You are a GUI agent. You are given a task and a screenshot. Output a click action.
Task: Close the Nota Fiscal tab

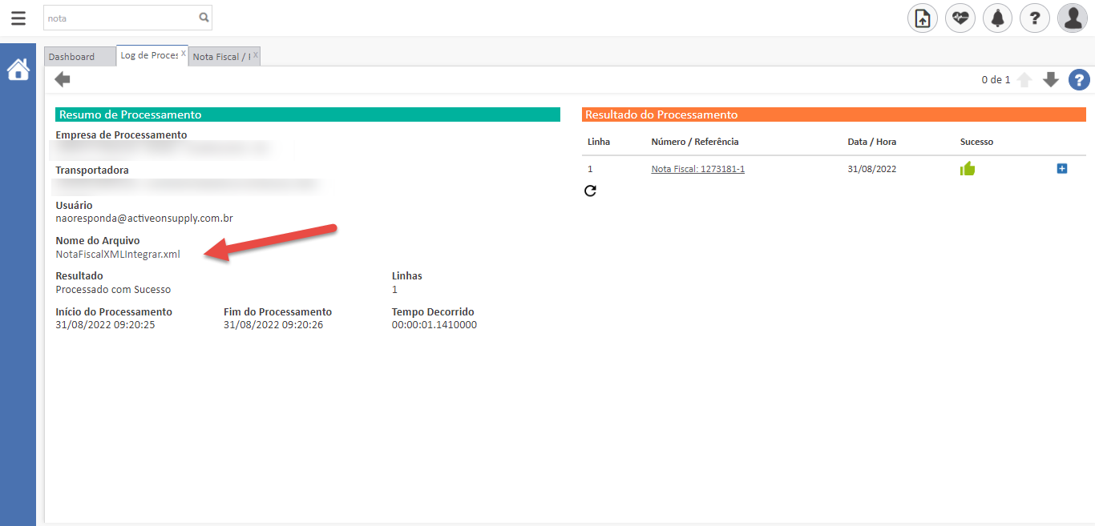256,55
